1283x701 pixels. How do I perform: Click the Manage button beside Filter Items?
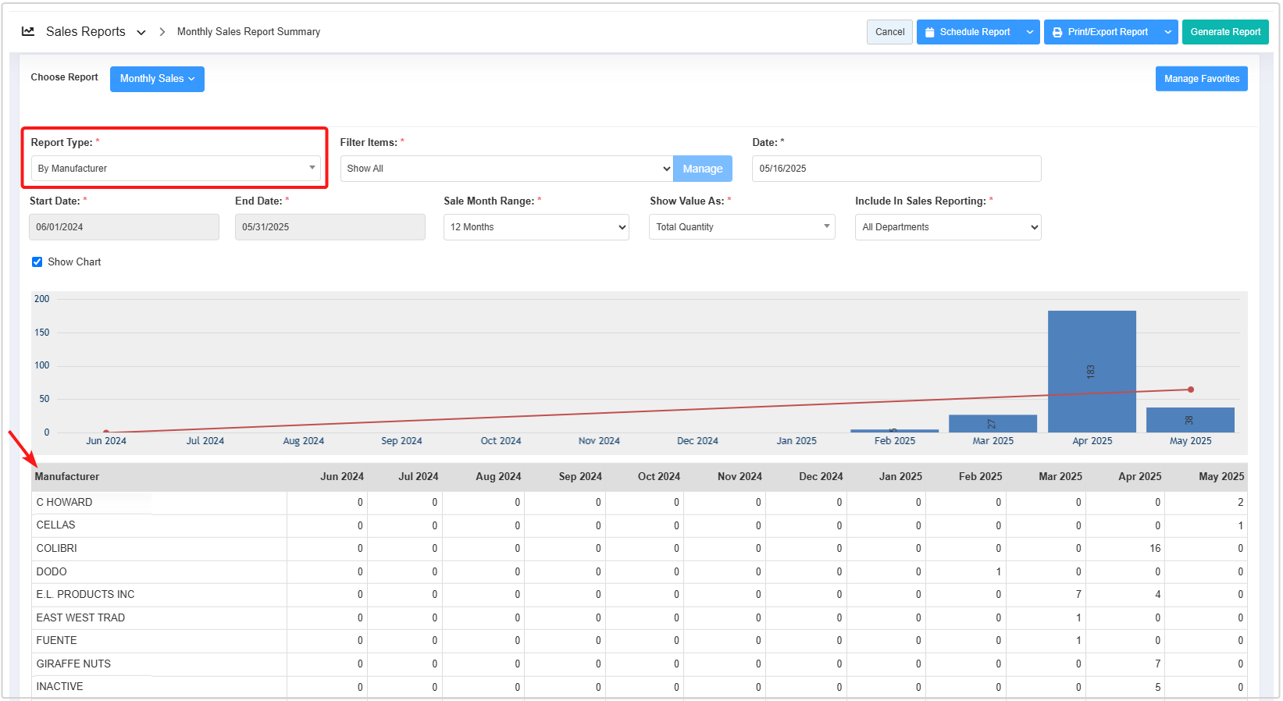tap(702, 169)
